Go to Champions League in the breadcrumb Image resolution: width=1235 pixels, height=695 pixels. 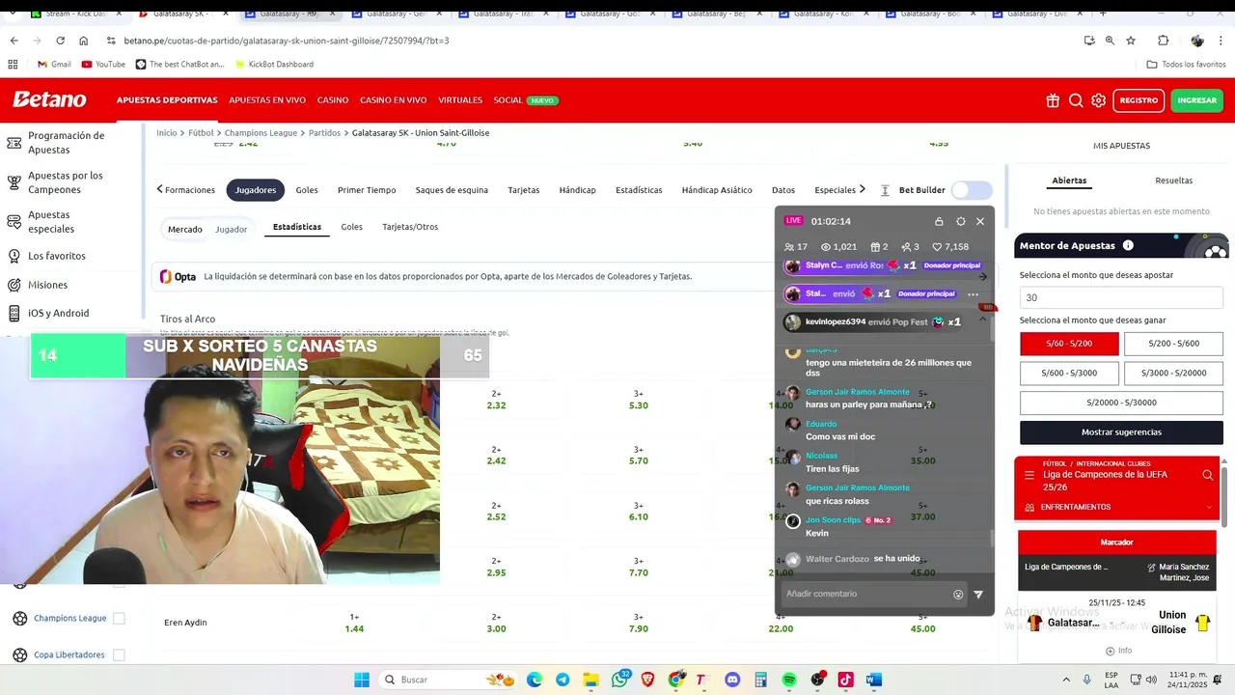click(261, 133)
